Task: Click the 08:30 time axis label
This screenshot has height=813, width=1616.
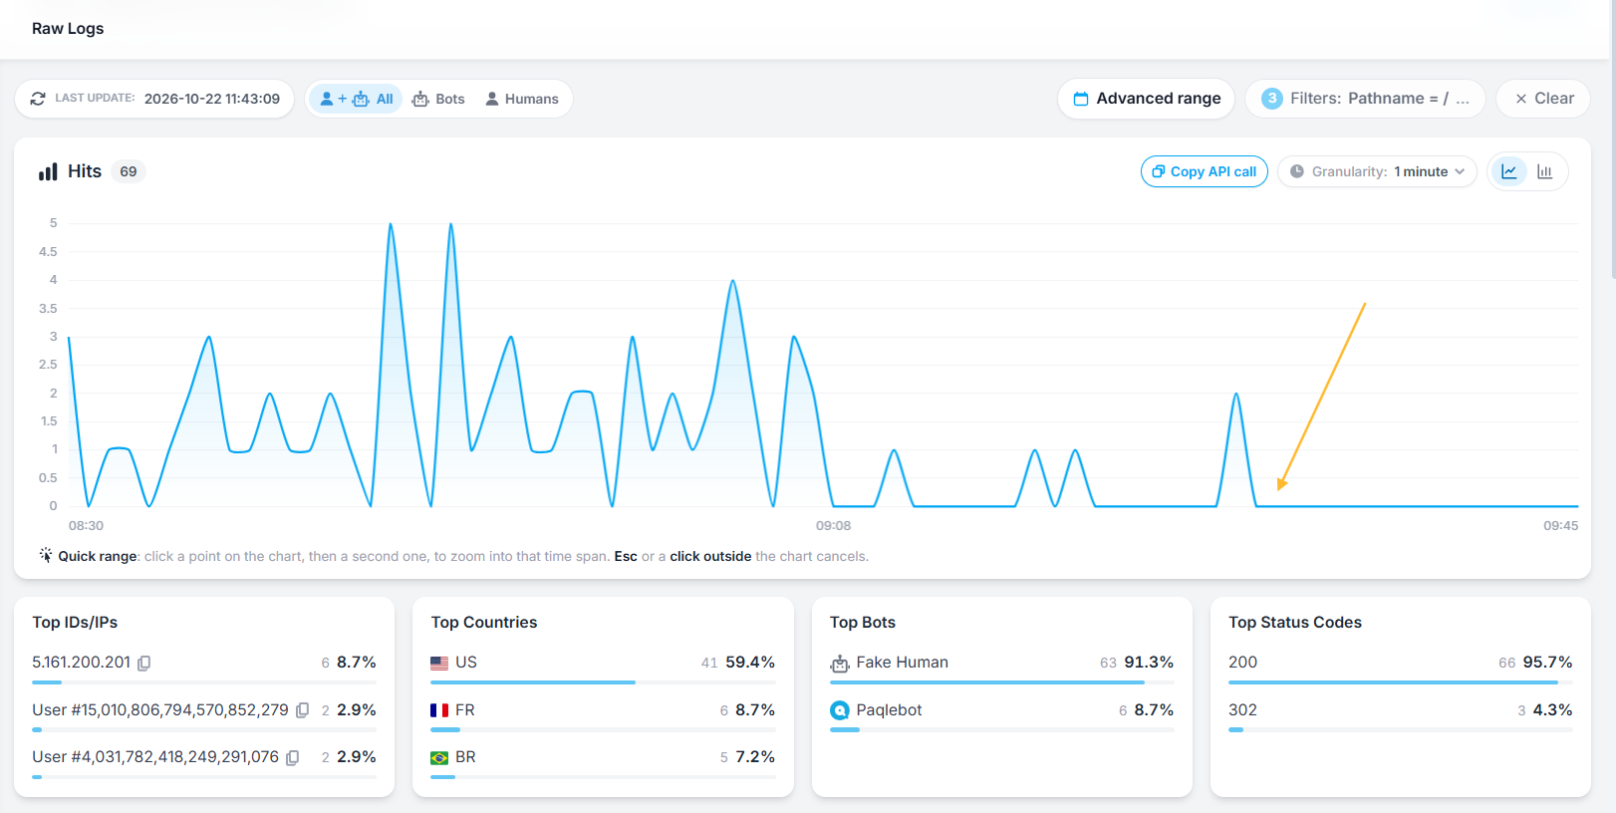Action: 86,525
